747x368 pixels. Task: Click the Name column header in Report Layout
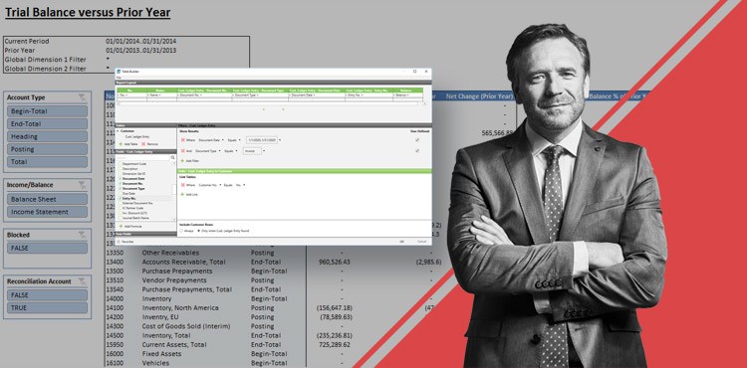(162, 91)
